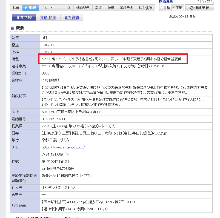
Task: Click the 業種コード value 3800
Action: tap(45, 73)
